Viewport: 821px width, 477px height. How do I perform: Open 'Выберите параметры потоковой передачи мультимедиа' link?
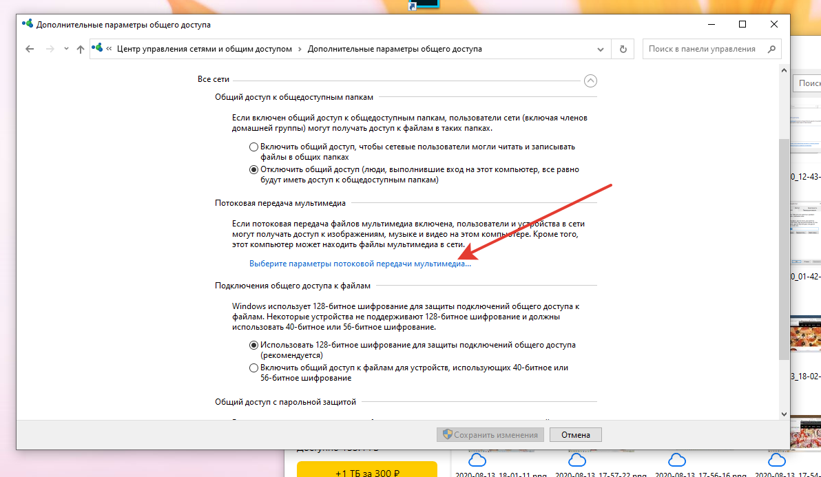coord(360,264)
